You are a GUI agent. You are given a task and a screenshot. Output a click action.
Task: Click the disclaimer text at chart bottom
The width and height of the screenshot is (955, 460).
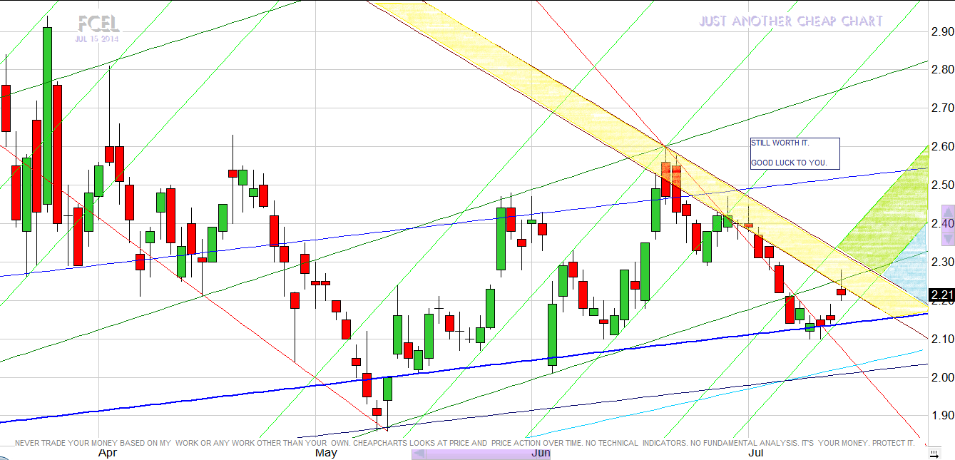(x=464, y=443)
